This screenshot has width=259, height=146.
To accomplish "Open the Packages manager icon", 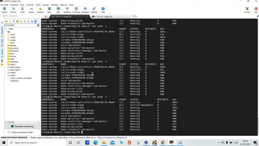I will 85,10.
